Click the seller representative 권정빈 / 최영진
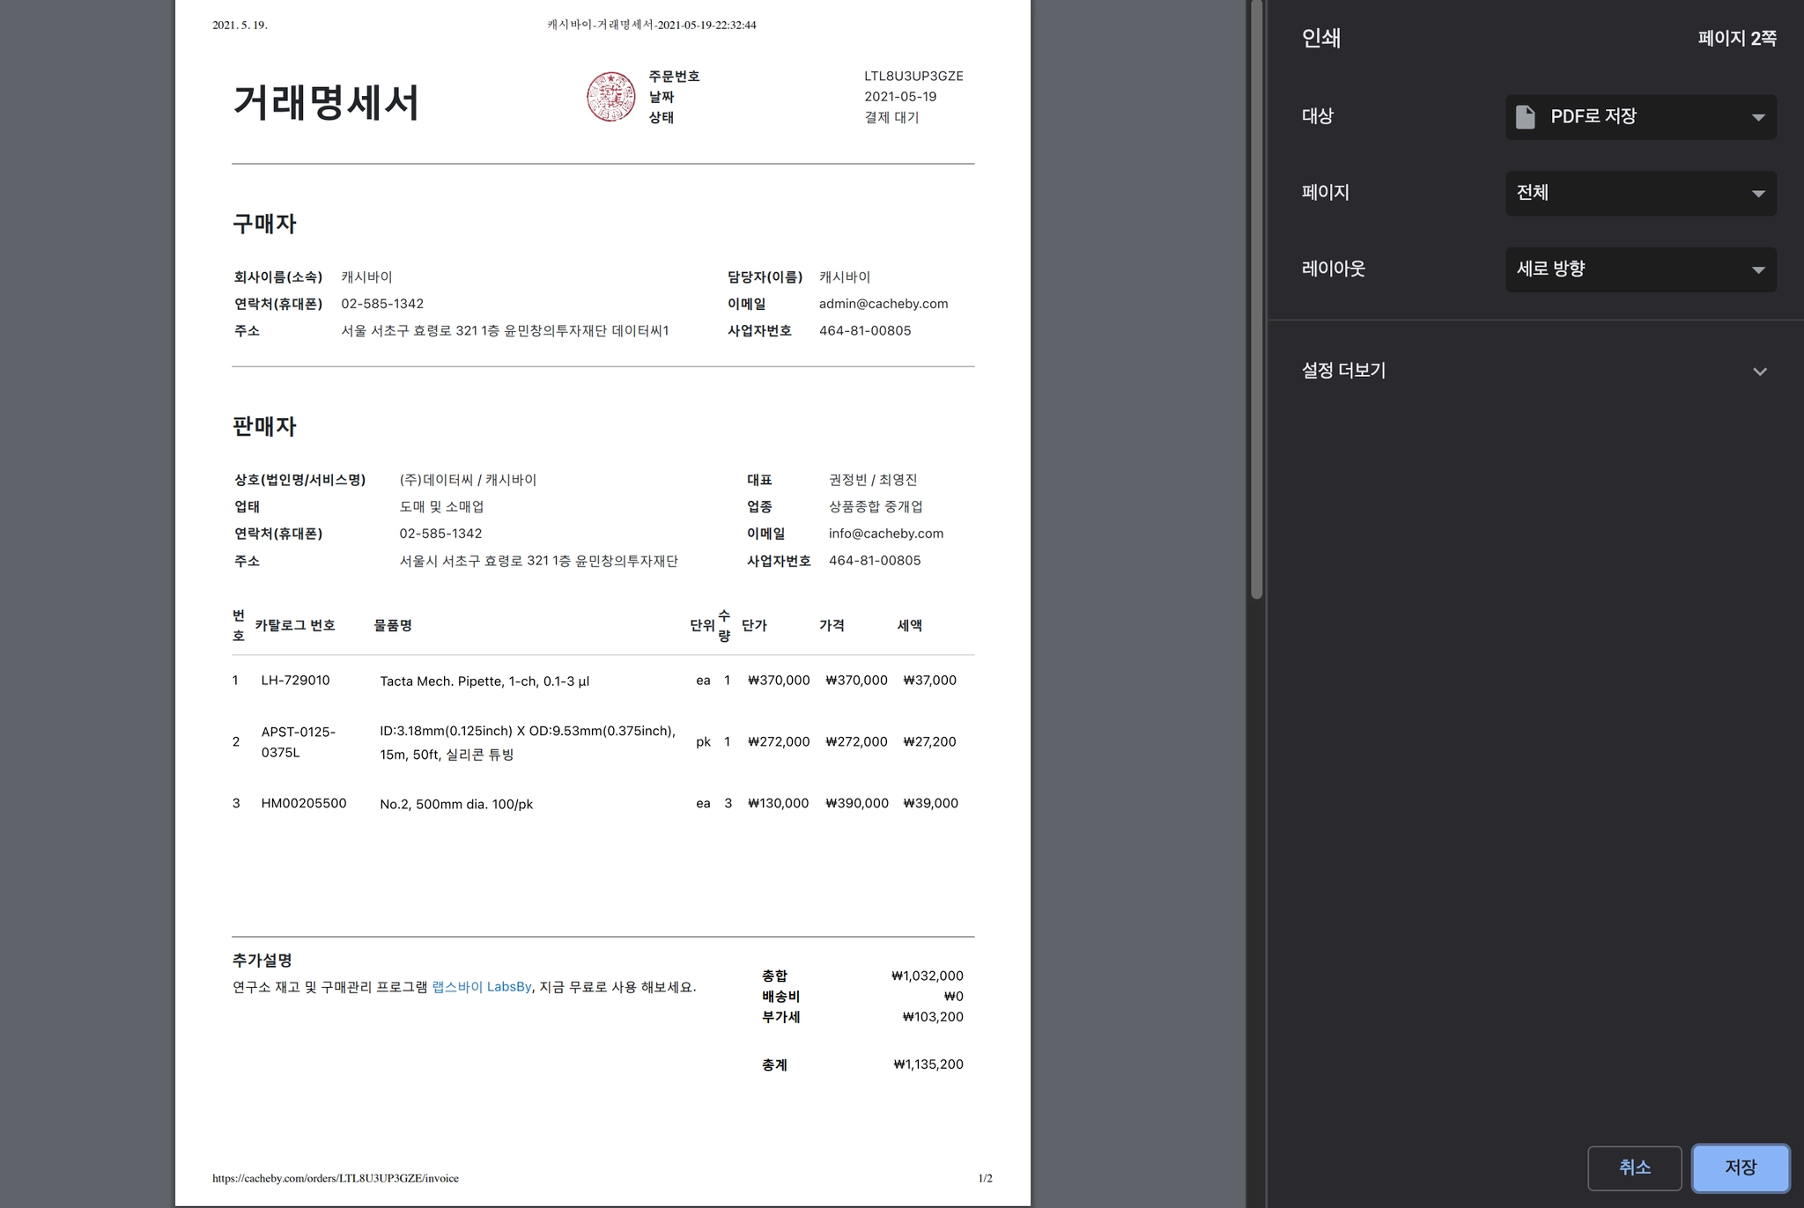 pos(873,480)
